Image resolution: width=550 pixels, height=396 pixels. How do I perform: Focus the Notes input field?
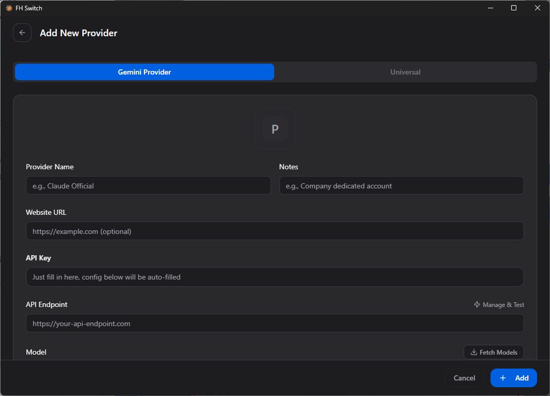tap(402, 186)
